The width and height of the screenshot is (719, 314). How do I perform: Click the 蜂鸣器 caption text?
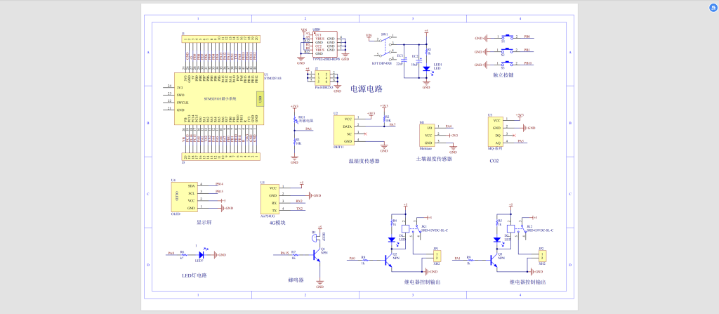296,280
